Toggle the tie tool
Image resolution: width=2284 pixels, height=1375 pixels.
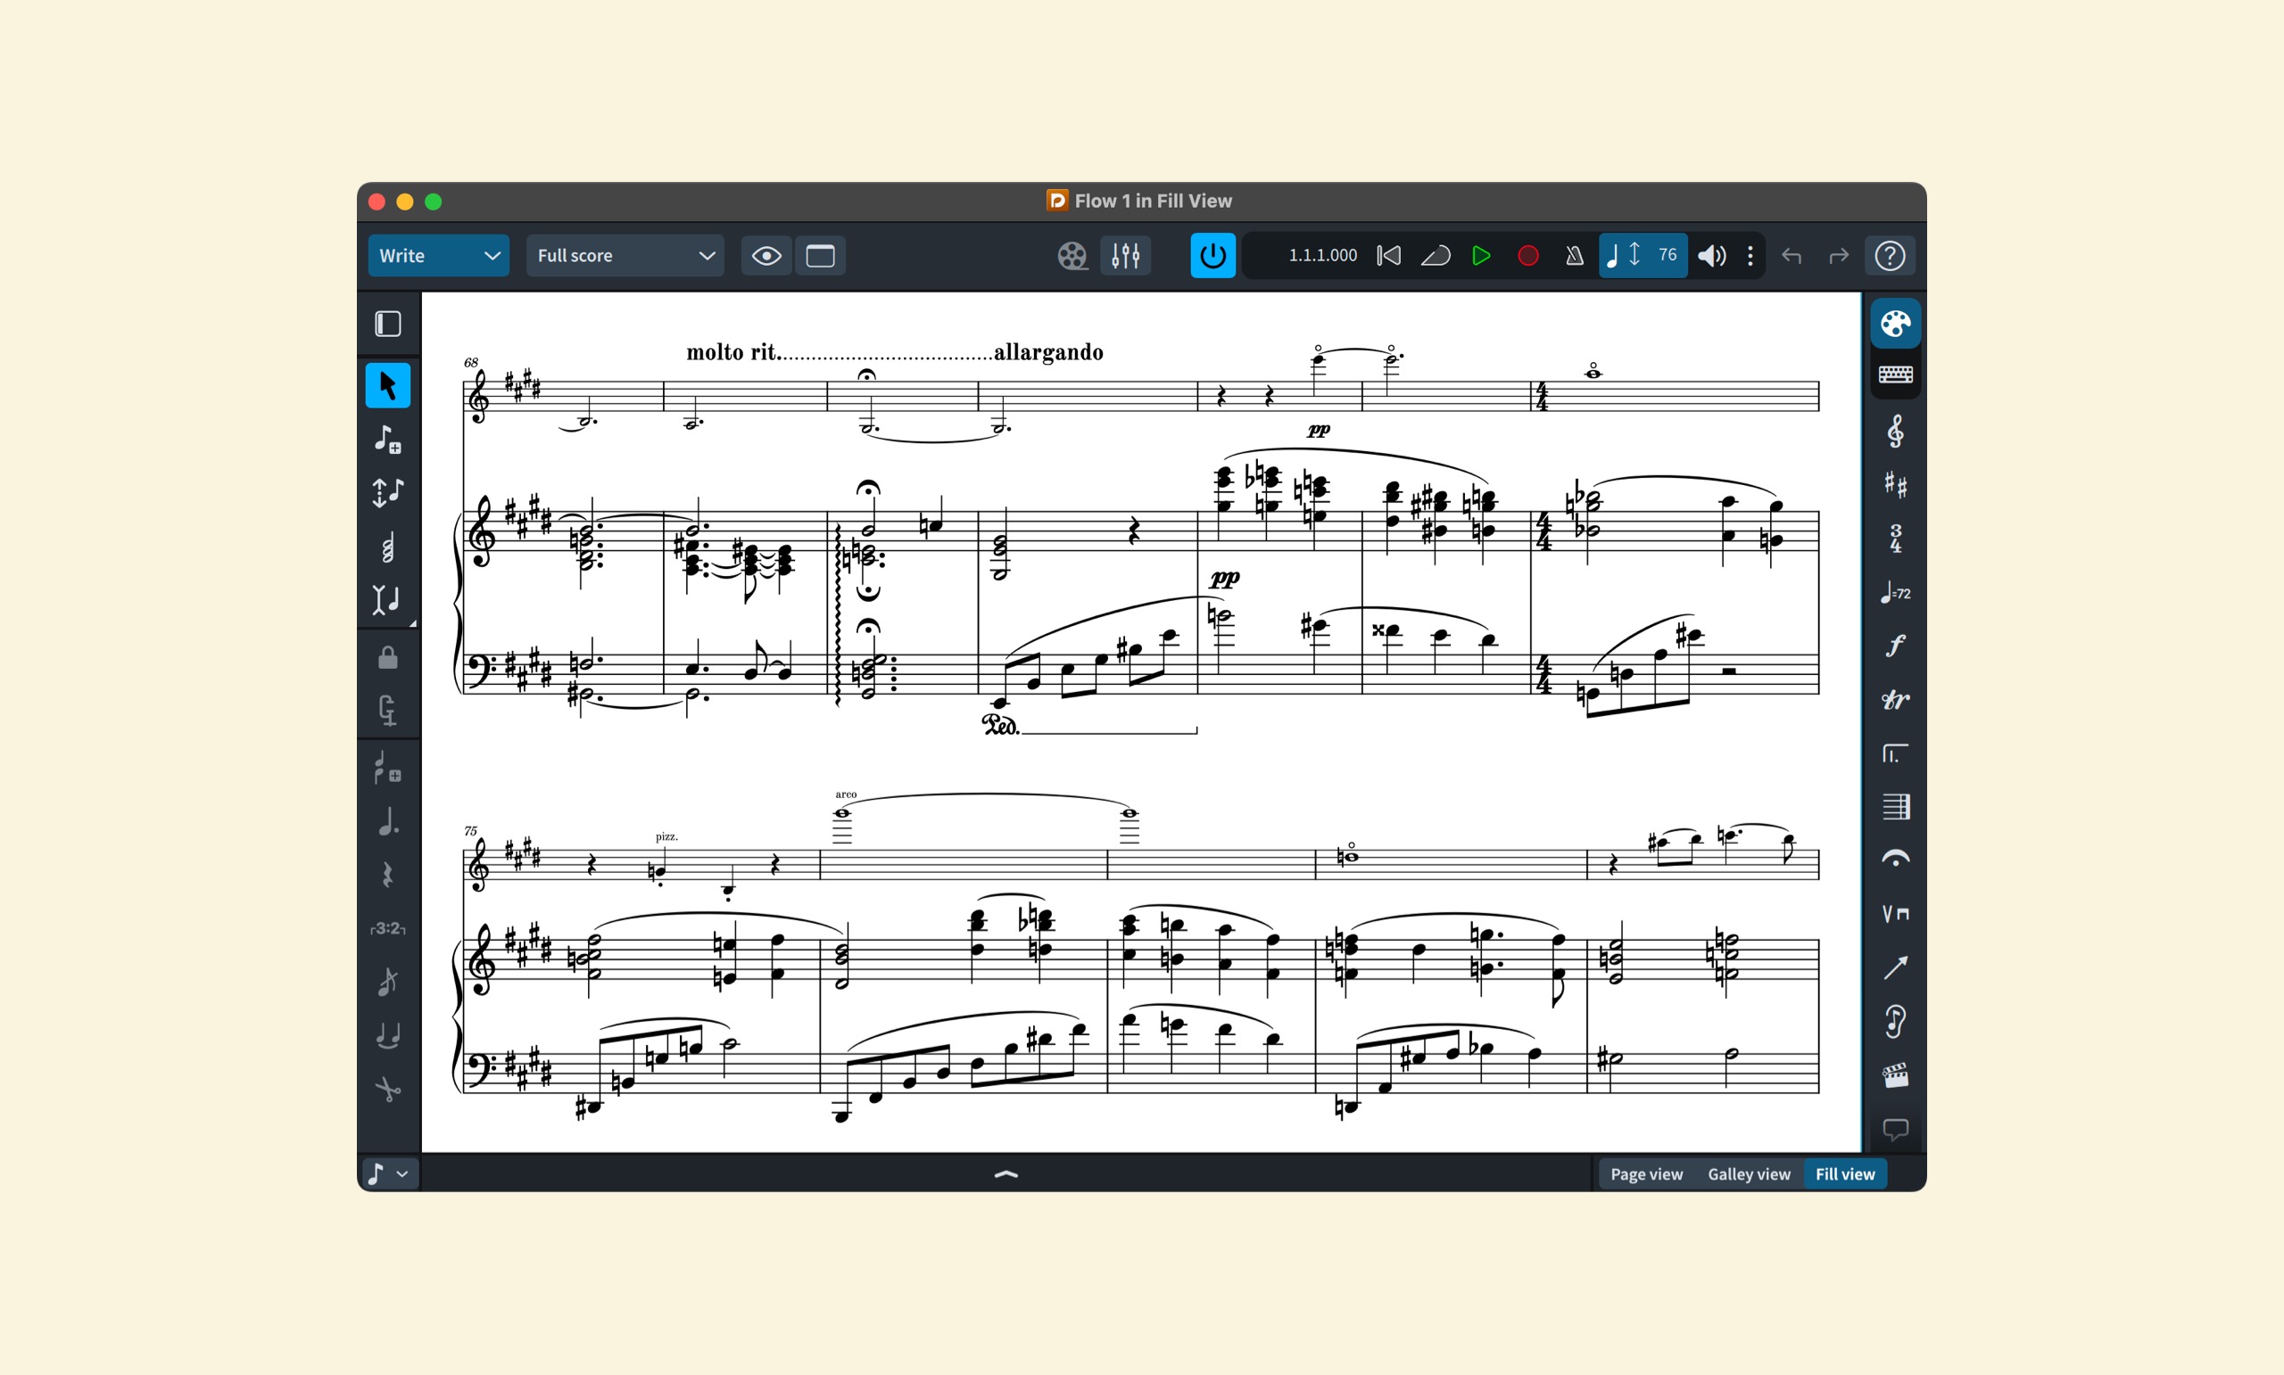387,1035
